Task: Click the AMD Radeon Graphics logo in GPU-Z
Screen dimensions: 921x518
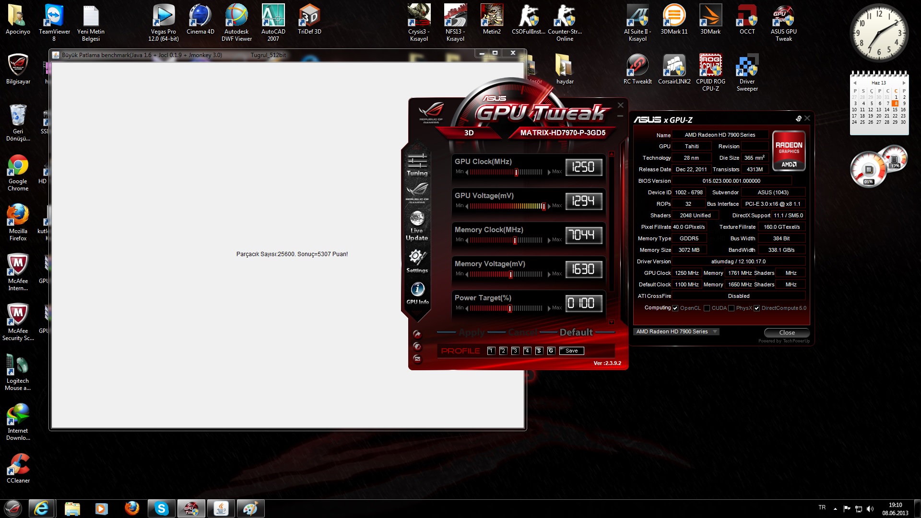Action: (789, 151)
